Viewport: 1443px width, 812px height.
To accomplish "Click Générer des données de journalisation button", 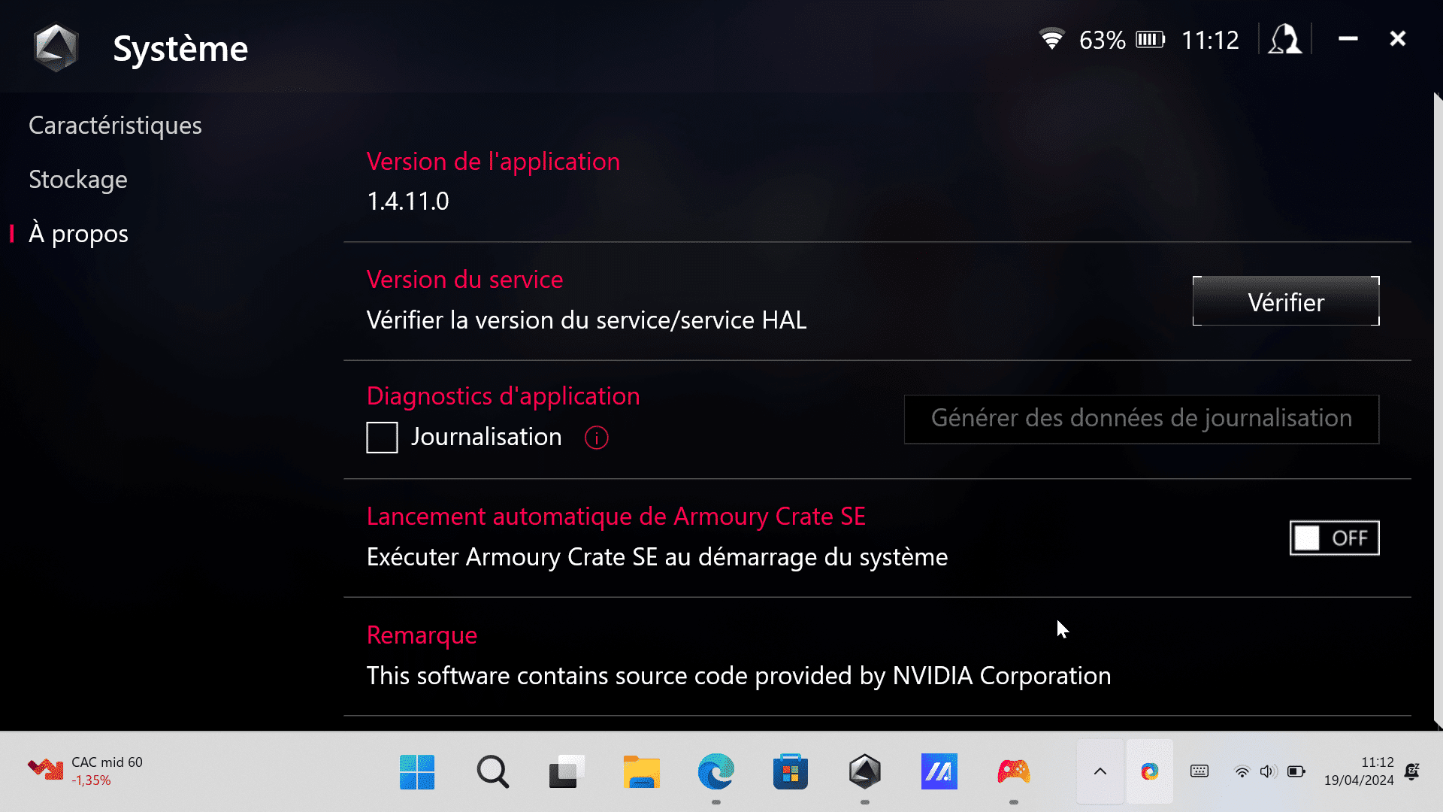I will [1142, 419].
